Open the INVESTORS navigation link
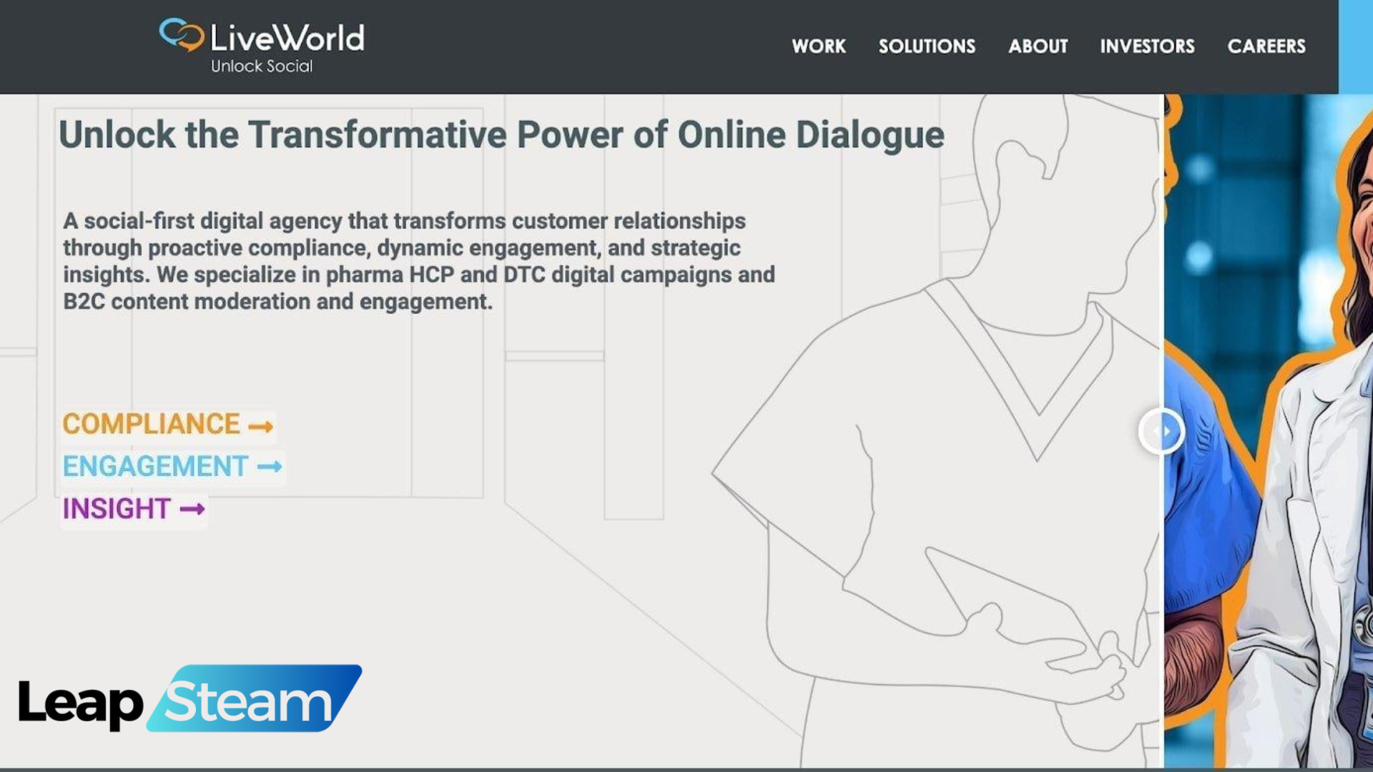This screenshot has width=1373, height=772. (1147, 46)
